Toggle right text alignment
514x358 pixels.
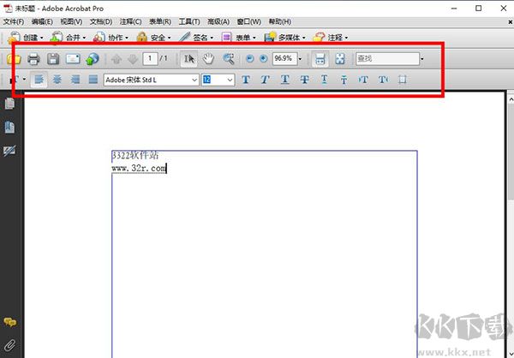75,80
